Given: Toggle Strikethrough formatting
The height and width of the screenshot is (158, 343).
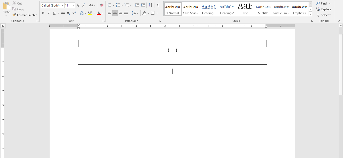Looking at the screenshot, I should click(63, 13).
